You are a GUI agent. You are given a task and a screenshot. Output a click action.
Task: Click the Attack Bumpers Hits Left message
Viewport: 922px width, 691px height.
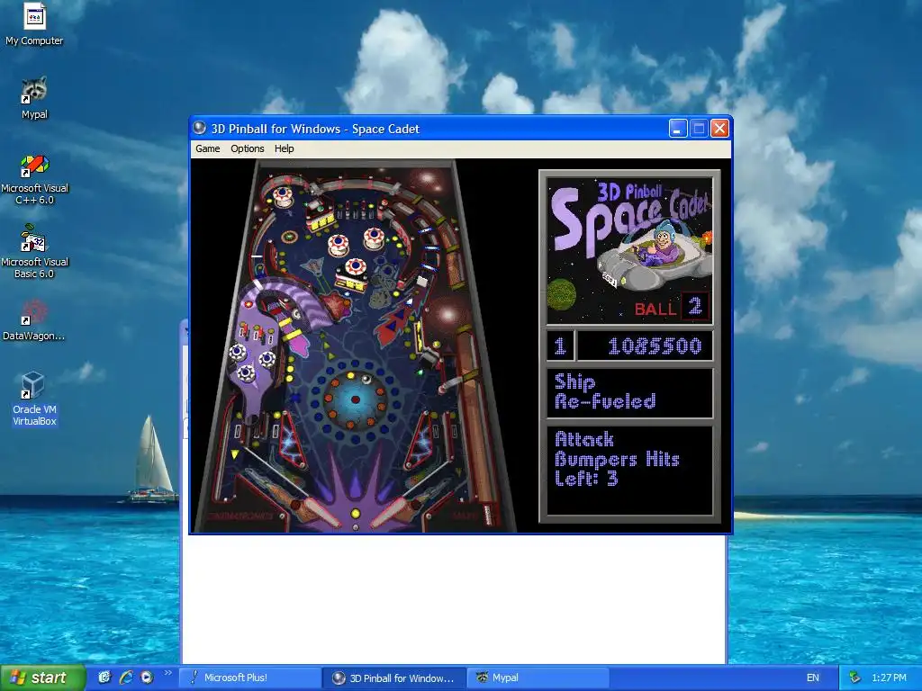point(629,470)
